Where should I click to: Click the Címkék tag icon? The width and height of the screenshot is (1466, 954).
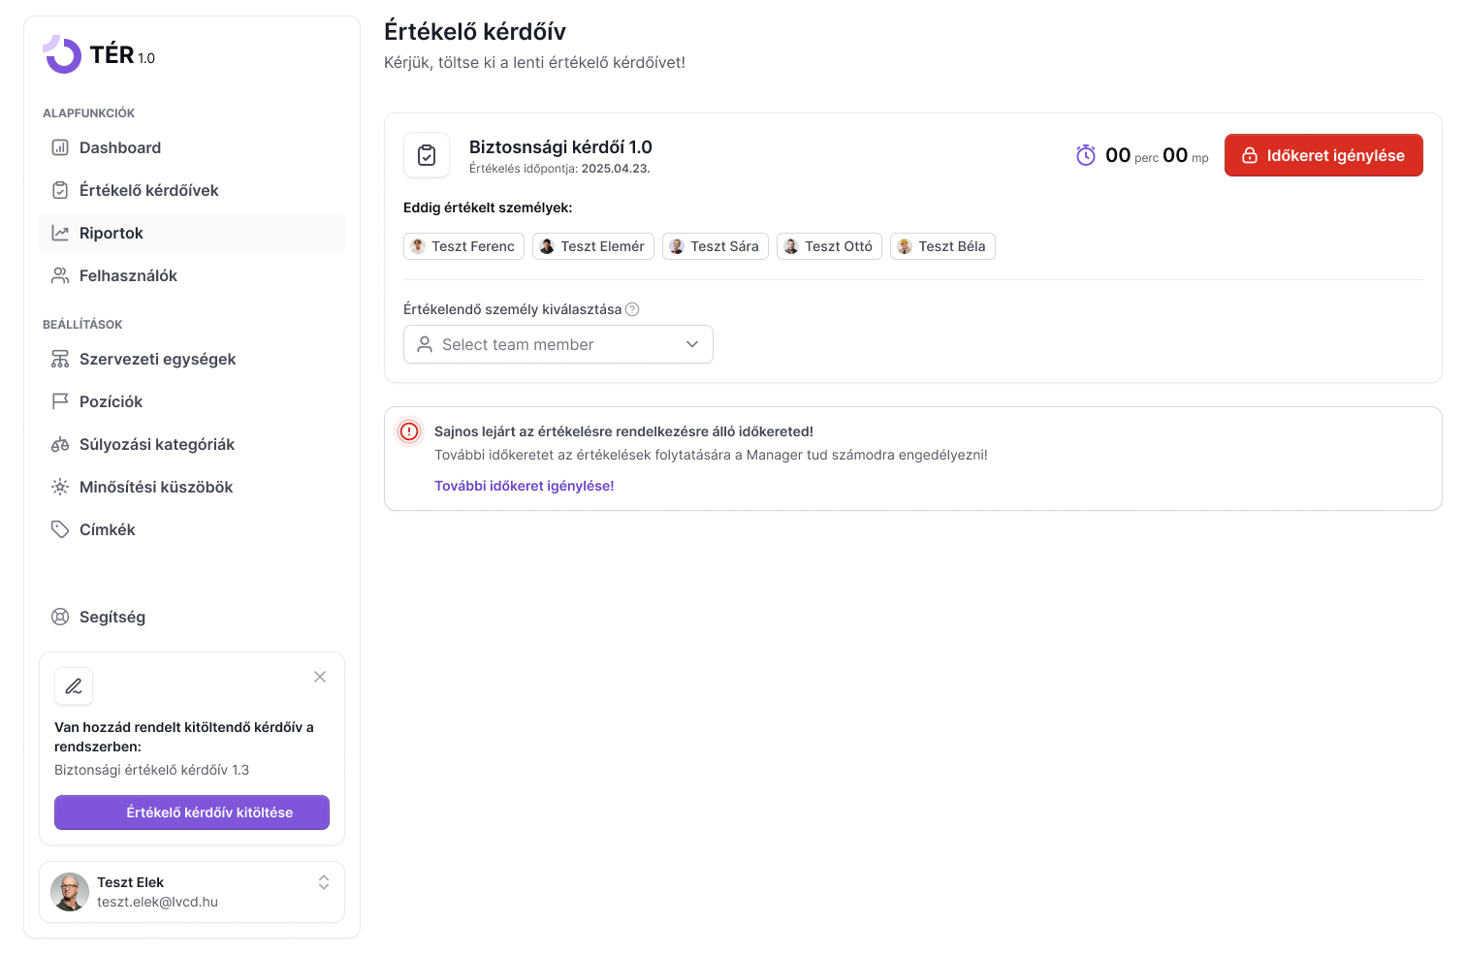coord(60,529)
